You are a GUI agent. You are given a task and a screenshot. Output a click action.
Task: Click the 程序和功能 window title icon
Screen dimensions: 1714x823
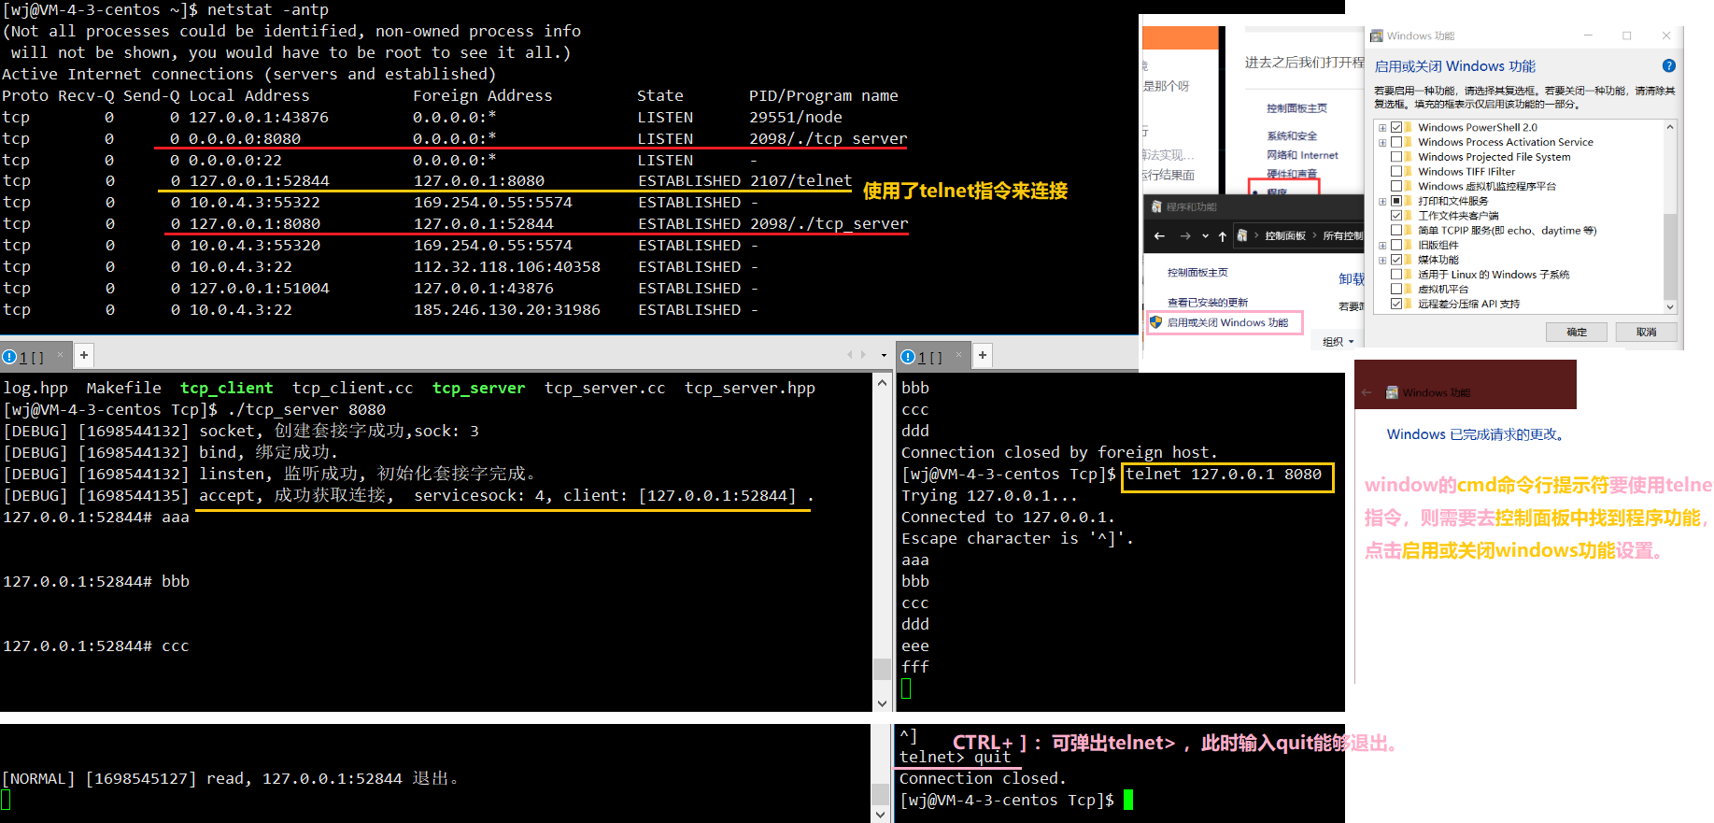1156,206
